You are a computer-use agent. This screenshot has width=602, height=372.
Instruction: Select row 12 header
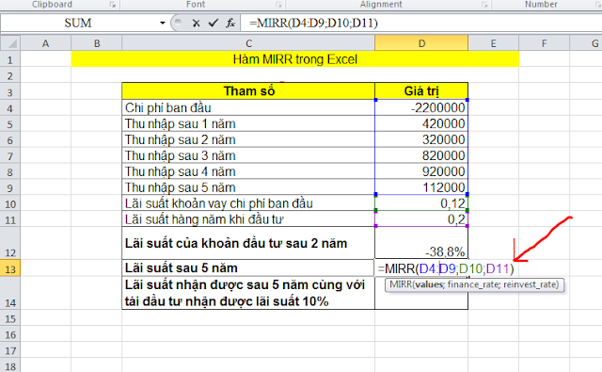(x=10, y=243)
